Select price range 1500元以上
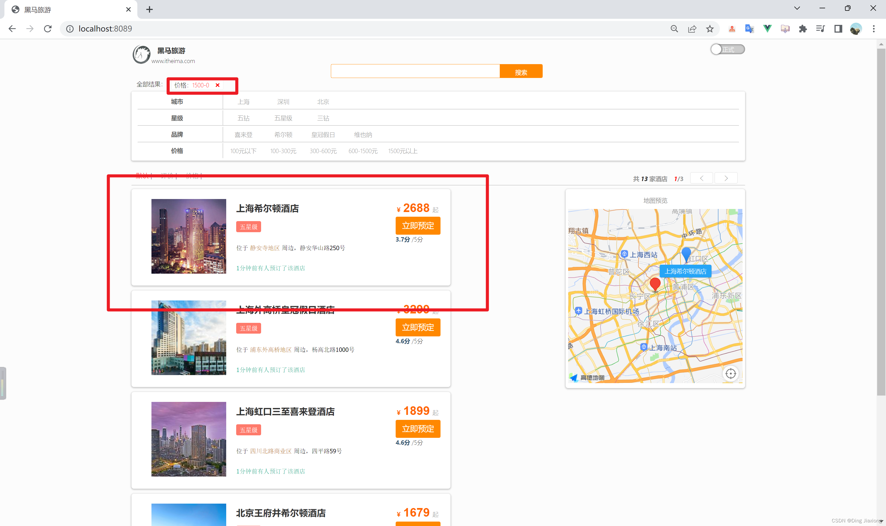The image size is (886, 526). (403, 151)
